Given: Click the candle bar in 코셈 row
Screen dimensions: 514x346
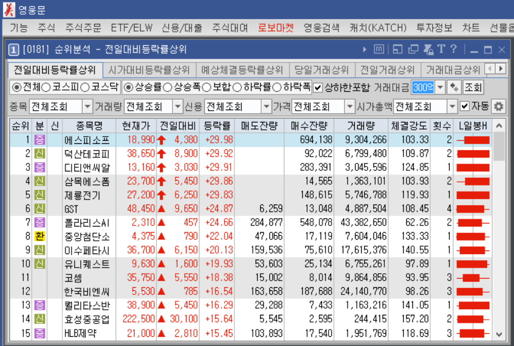Looking at the screenshot, I should pyautogui.click(x=472, y=278).
